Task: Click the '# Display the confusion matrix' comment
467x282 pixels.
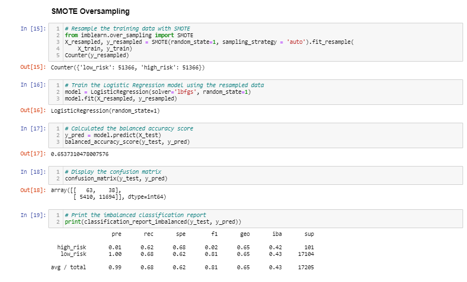Action: point(113,172)
